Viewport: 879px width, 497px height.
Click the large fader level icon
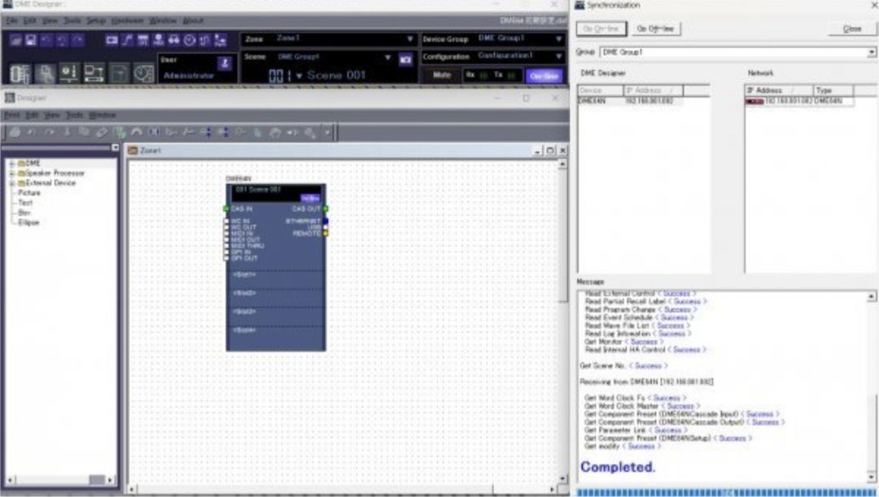pyautogui.click(x=69, y=73)
